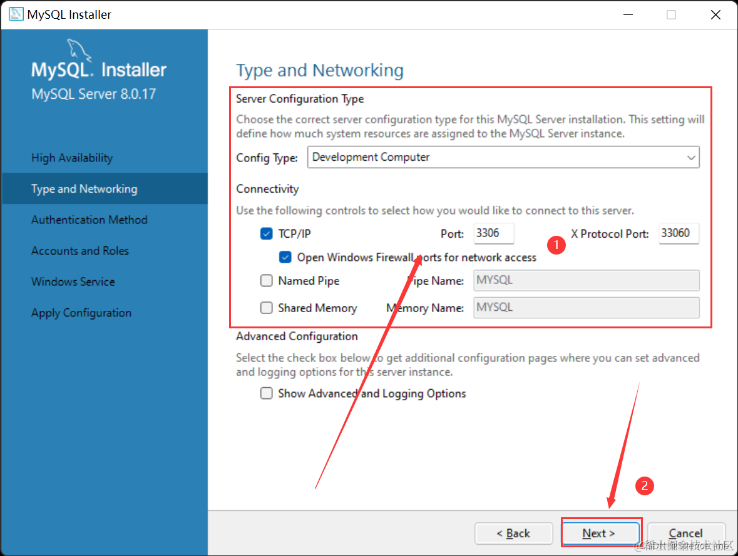
Task: Click the Advanced Configuration section label
Action: [297, 336]
